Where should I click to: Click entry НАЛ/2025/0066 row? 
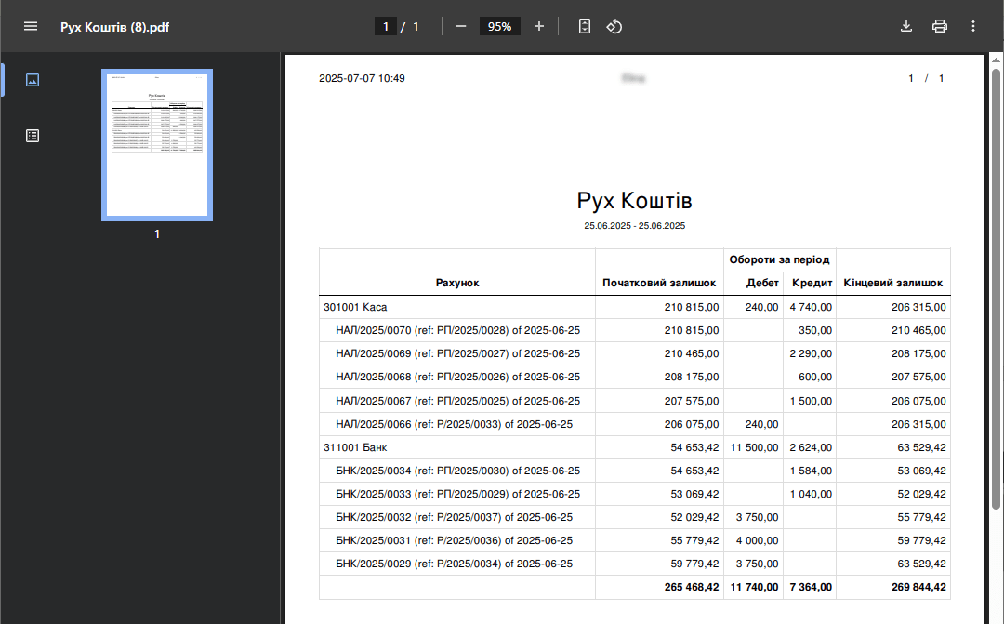coord(635,424)
